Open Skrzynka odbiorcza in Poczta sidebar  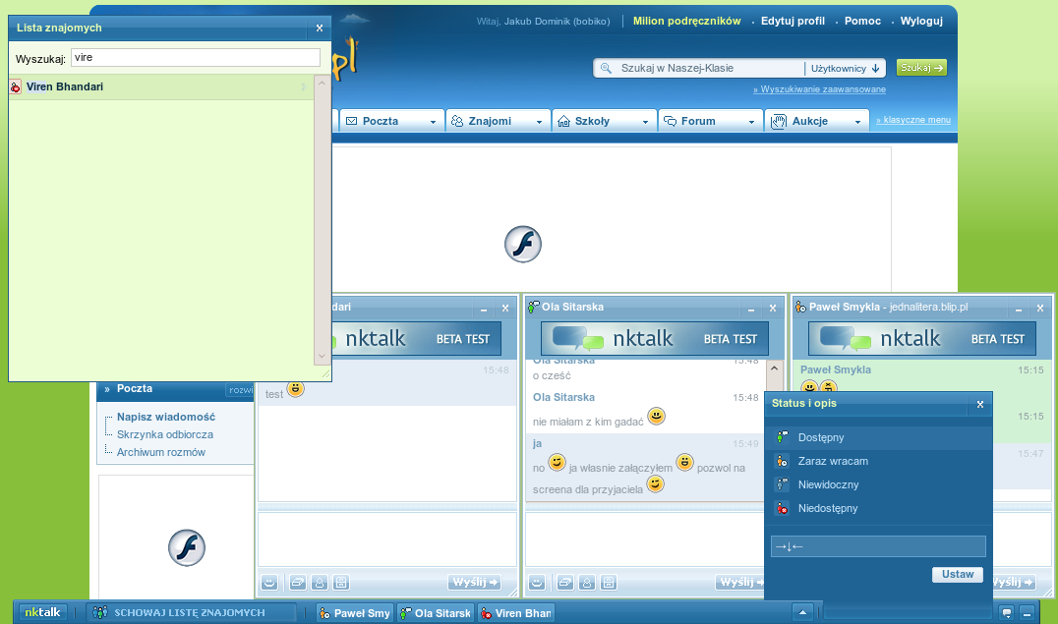click(164, 434)
